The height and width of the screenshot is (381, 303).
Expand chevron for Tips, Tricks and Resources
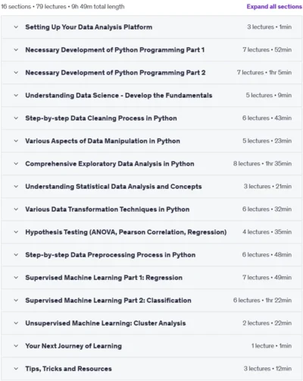[x=16, y=368]
